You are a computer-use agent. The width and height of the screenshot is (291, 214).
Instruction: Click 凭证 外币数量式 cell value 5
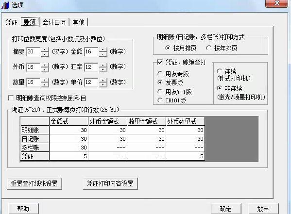(x=186, y=156)
